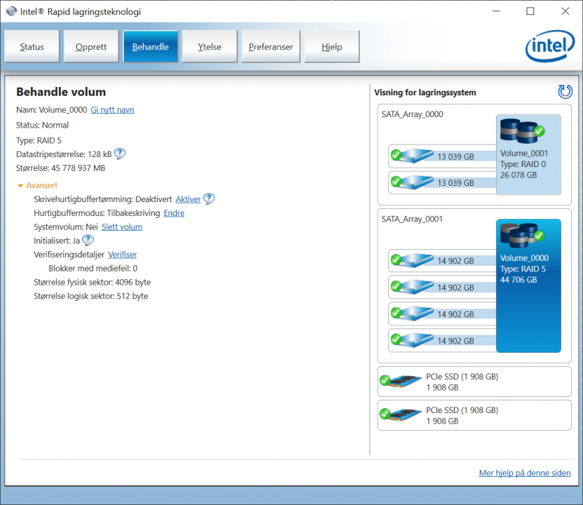Click help icon next to Skrivehurtigbuffertømming

click(x=209, y=199)
